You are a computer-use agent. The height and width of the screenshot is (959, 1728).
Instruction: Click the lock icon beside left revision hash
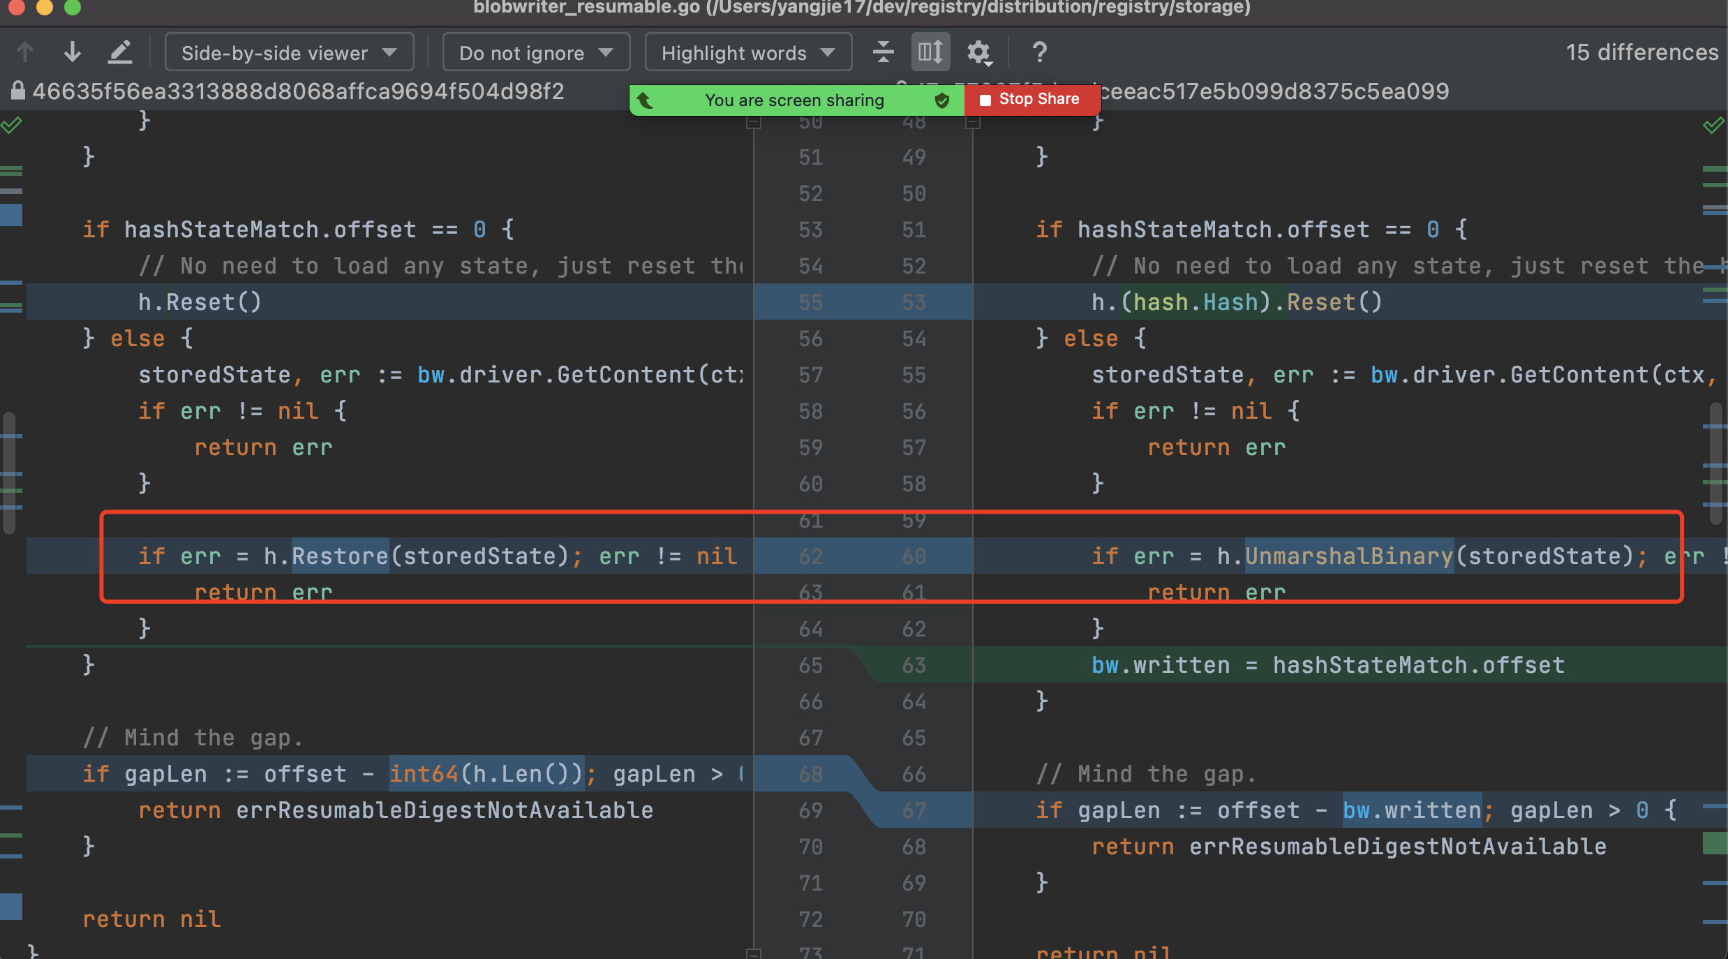click(17, 91)
